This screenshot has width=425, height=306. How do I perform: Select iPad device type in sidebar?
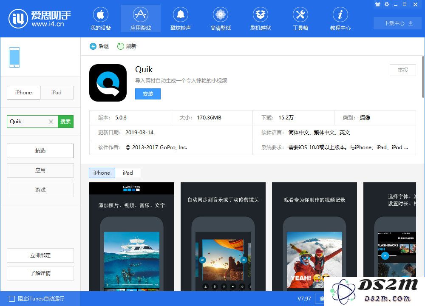tap(57, 92)
